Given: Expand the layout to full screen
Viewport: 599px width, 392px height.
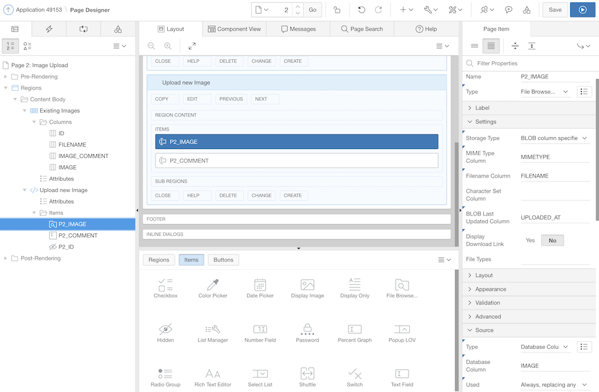Looking at the screenshot, I should tap(192, 46).
